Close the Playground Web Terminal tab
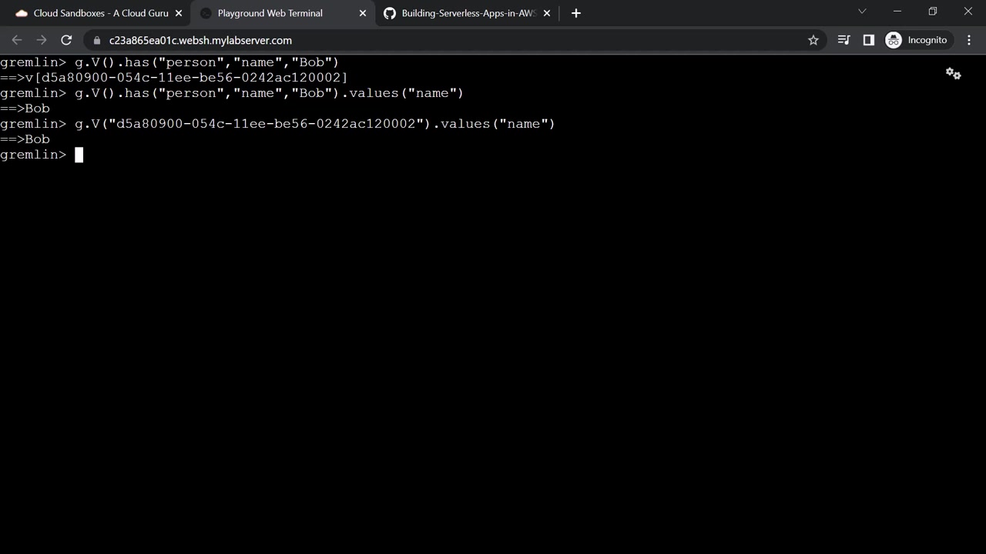This screenshot has width=986, height=554. (x=363, y=13)
